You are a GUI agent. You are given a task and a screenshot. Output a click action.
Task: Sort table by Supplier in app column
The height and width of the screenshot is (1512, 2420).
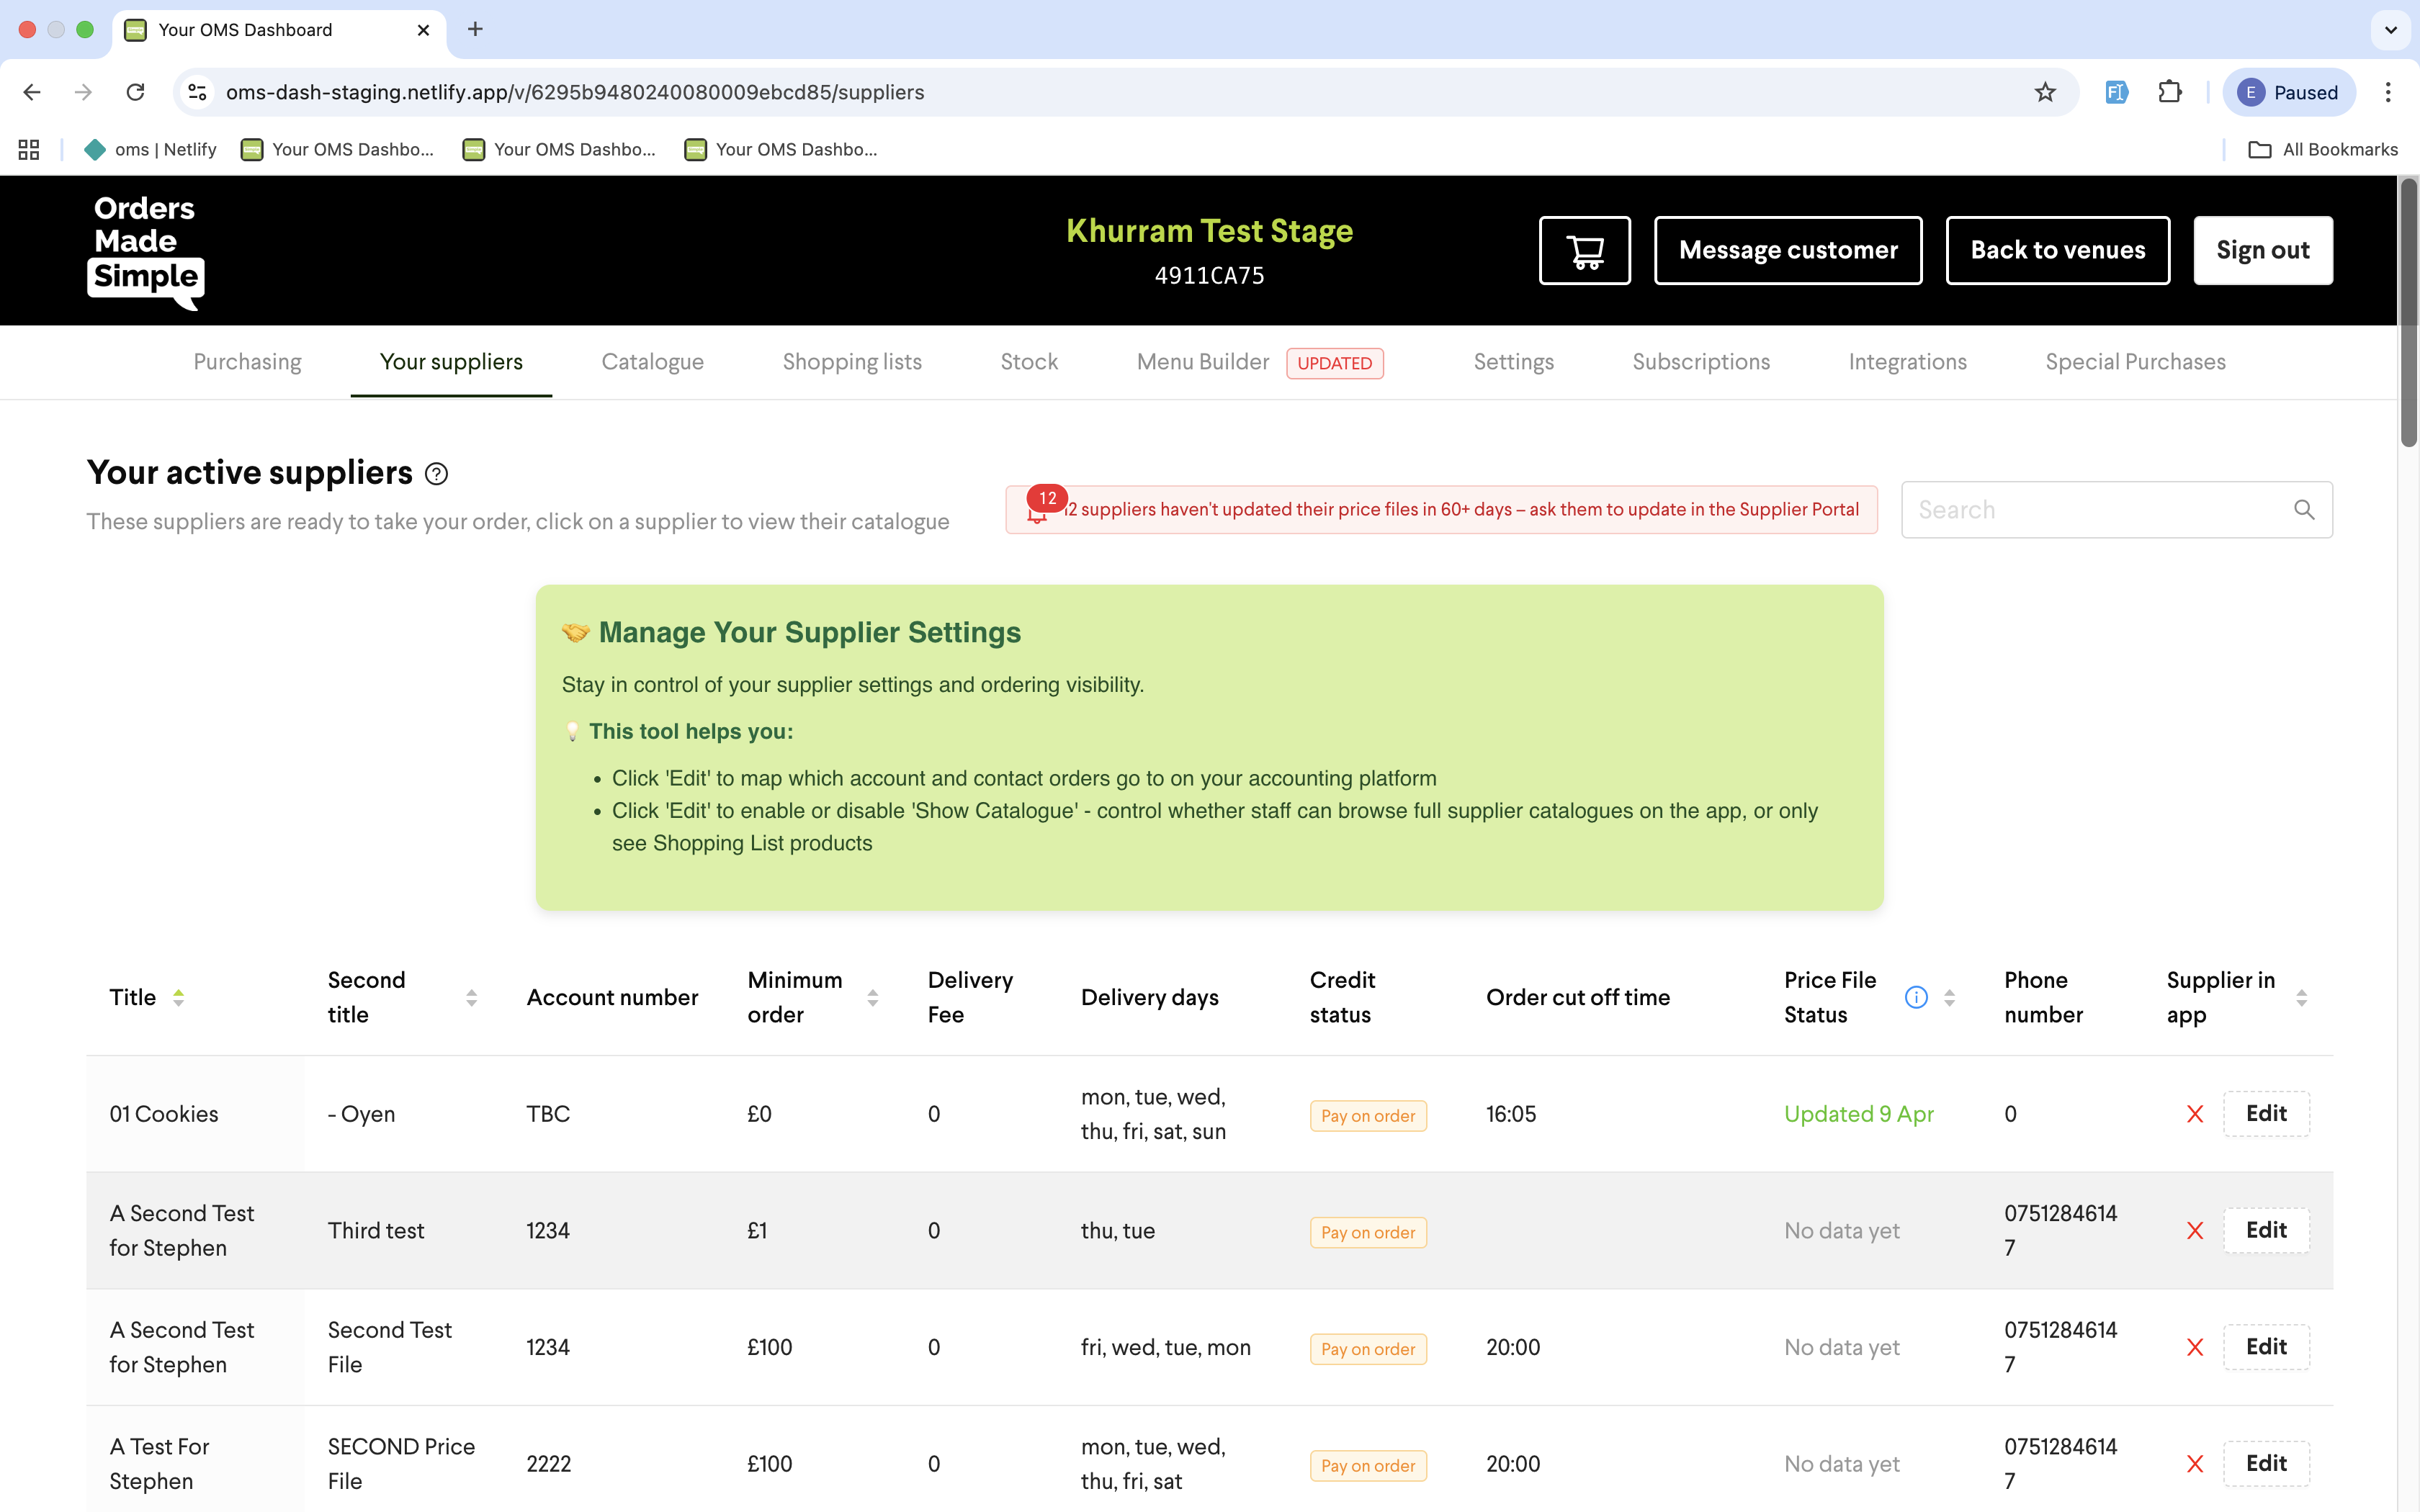pyautogui.click(x=2301, y=997)
